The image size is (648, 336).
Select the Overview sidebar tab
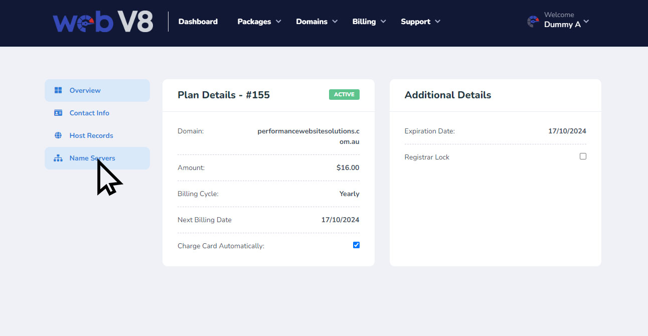point(85,90)
